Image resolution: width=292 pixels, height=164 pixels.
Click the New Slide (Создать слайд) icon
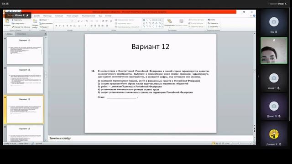35,21
